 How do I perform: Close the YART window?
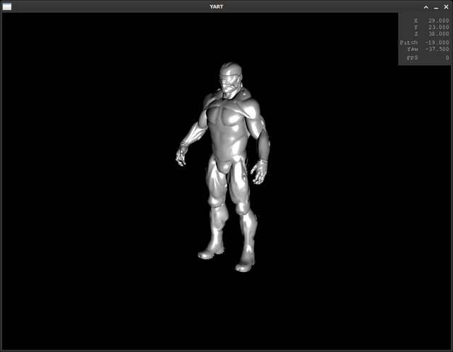pyautogui.click(x=446, y=6)
